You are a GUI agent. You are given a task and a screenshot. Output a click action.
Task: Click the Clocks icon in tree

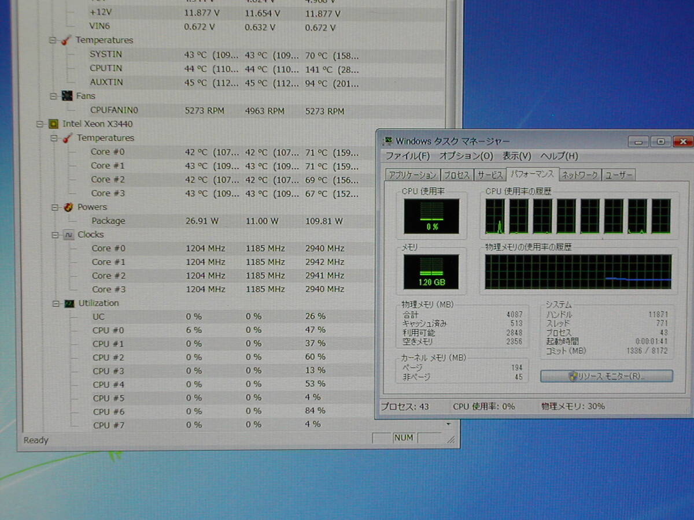(x=68, y=235)
